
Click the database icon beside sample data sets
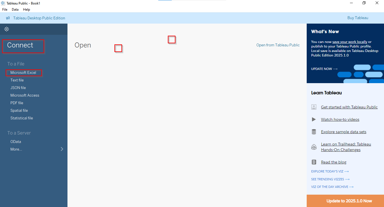[314, 132]
